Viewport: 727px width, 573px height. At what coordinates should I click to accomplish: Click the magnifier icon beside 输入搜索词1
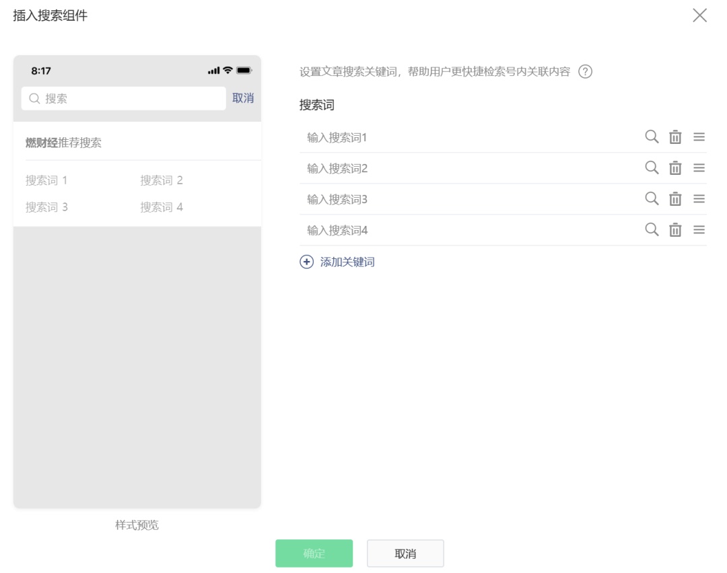pyautogui.click(x=652, y=137)
